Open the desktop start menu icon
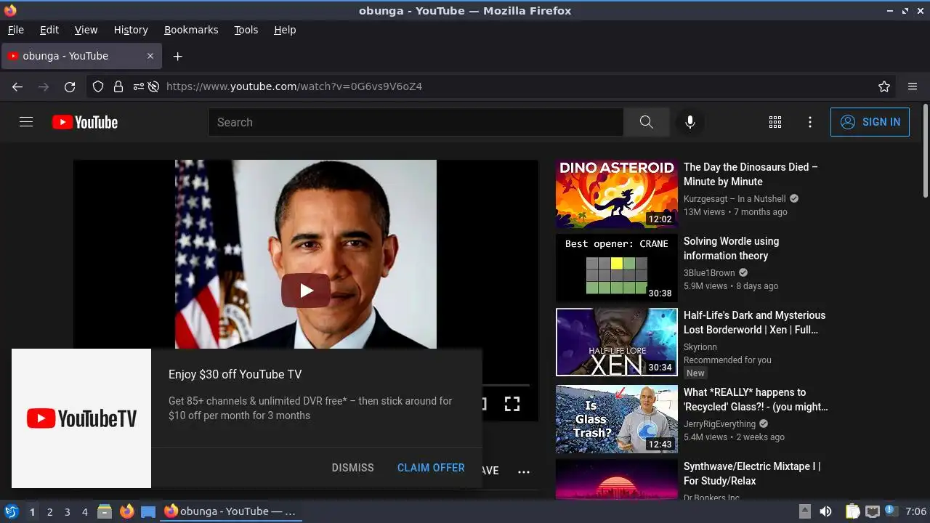930x523 pixels. coord(12,511)
